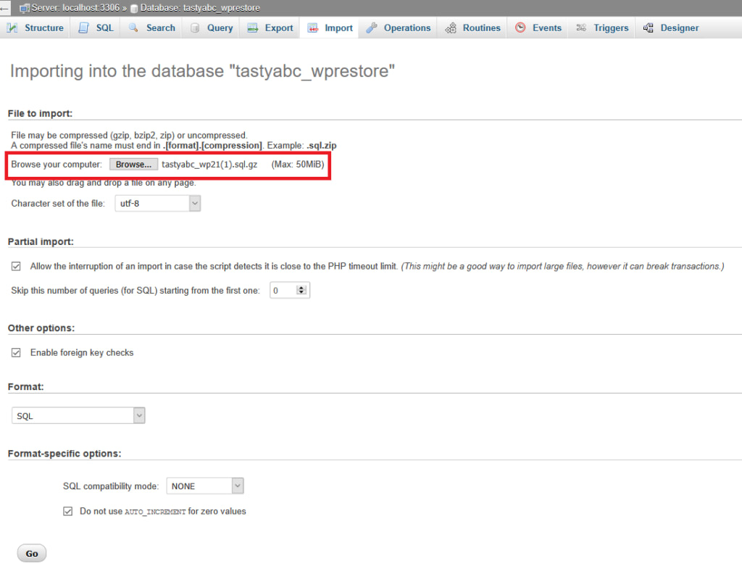Screen dimensions: 742x577
Task: Open the Designer icon
Action: (647, 28)
